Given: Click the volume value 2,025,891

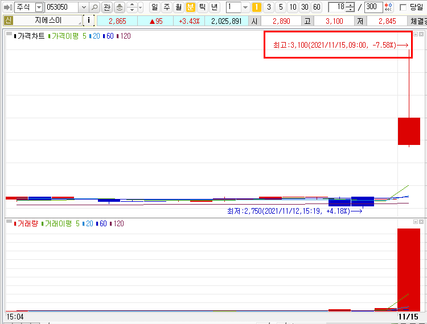Looking at the screenshot, I should click(226, 21).
